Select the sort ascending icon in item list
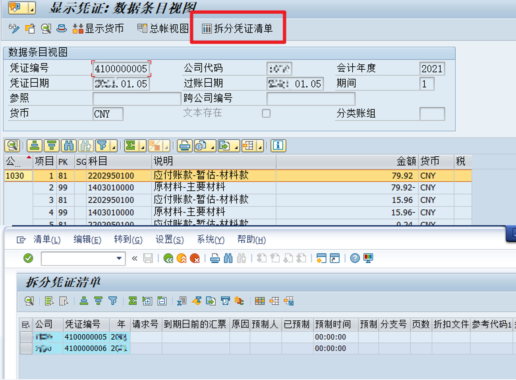 34,146
